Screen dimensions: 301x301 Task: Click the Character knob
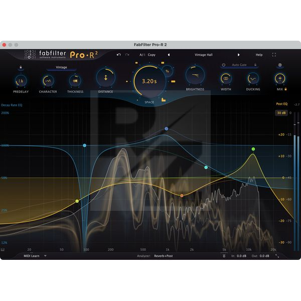coord(48,81)
